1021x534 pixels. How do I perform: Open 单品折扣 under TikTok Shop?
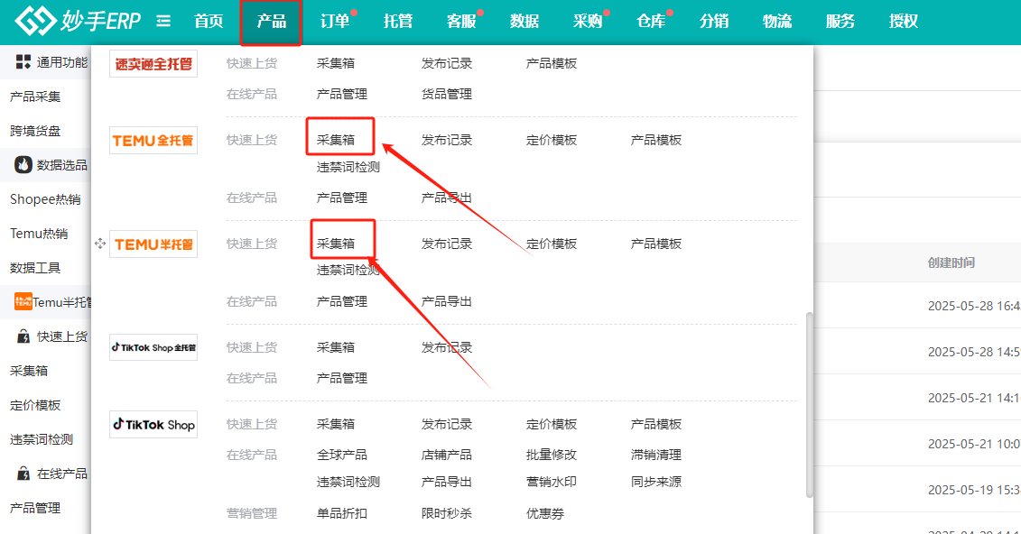pyautogui.click(x=342, y=513)
